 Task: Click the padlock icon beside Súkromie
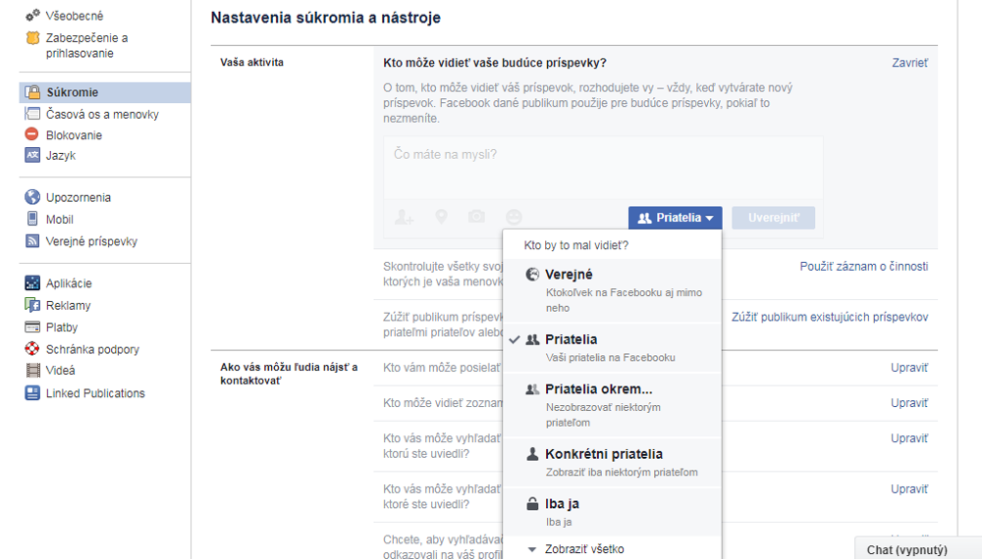tap(32, 92)
